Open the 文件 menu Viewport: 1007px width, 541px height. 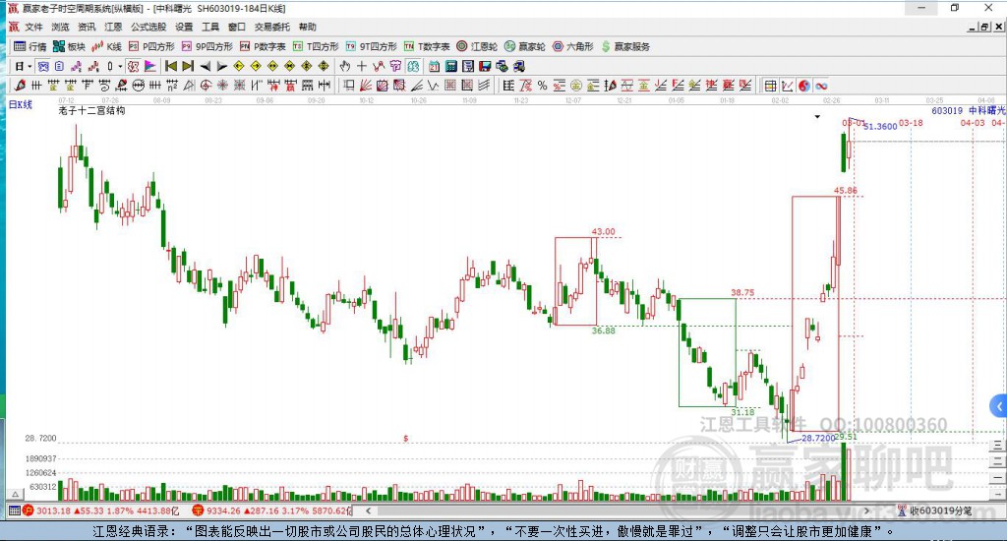tap(33, 27)
